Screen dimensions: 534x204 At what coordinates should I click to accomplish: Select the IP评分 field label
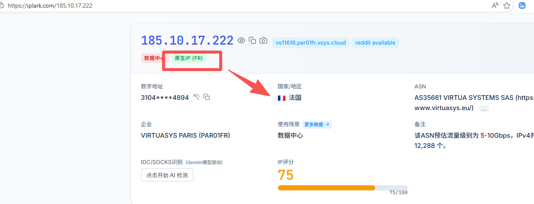285,162
